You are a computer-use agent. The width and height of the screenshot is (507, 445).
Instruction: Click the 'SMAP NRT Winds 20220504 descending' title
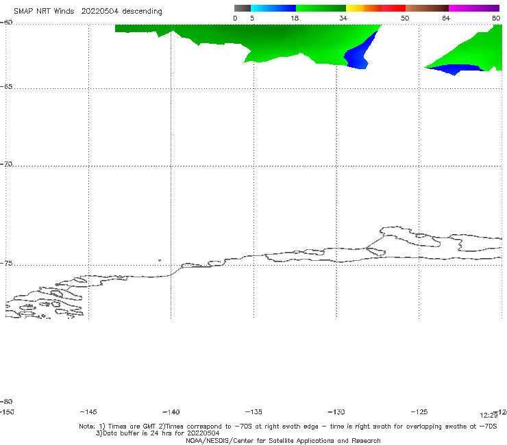point(88,12)
